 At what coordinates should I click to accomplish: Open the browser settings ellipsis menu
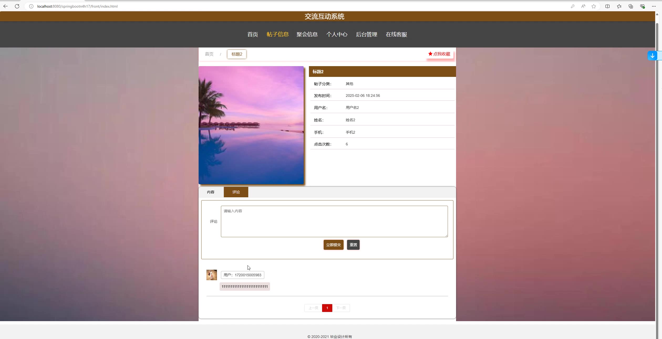click(654, 6)
